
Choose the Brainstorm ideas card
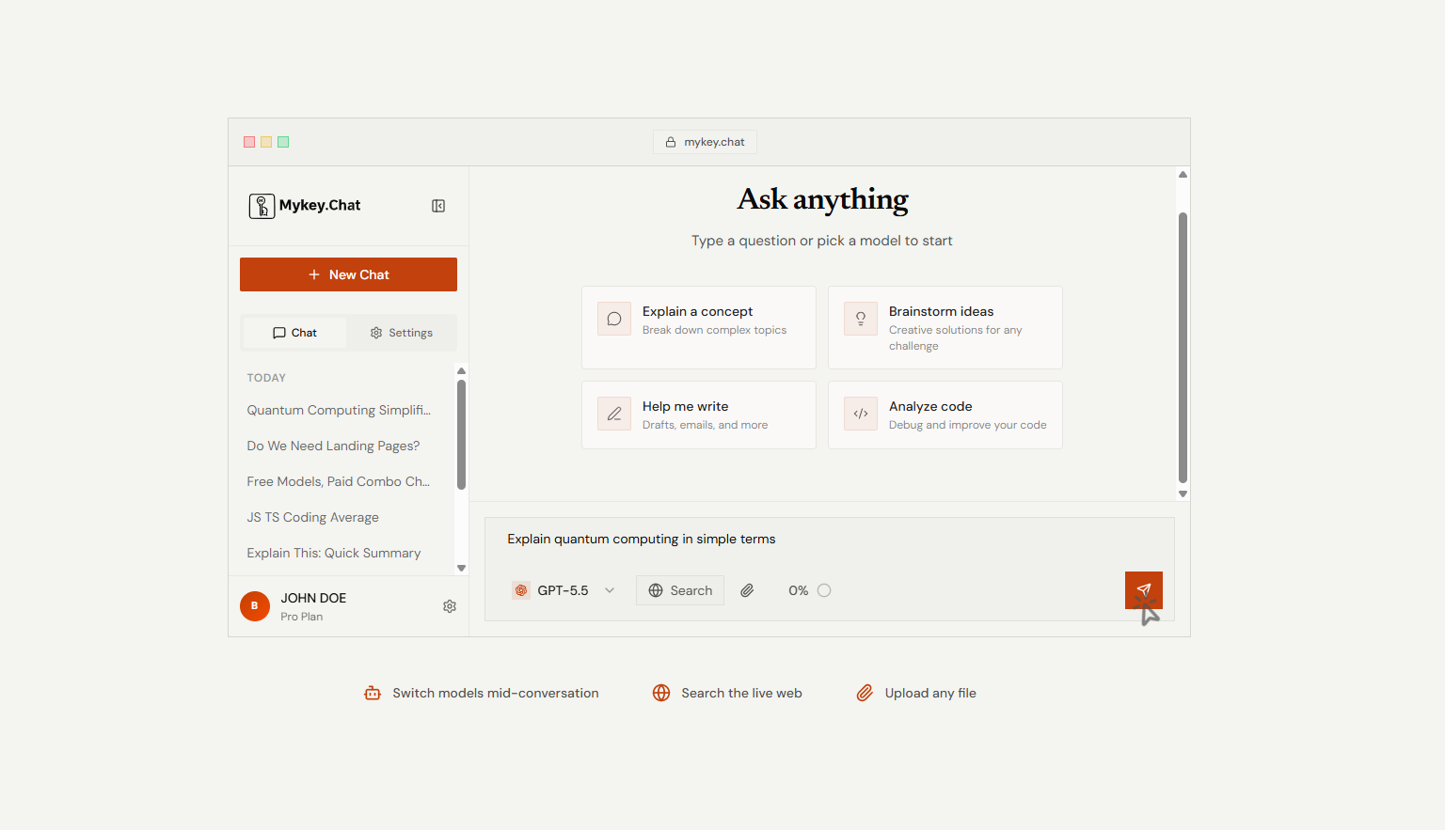(x=945, y=327)
